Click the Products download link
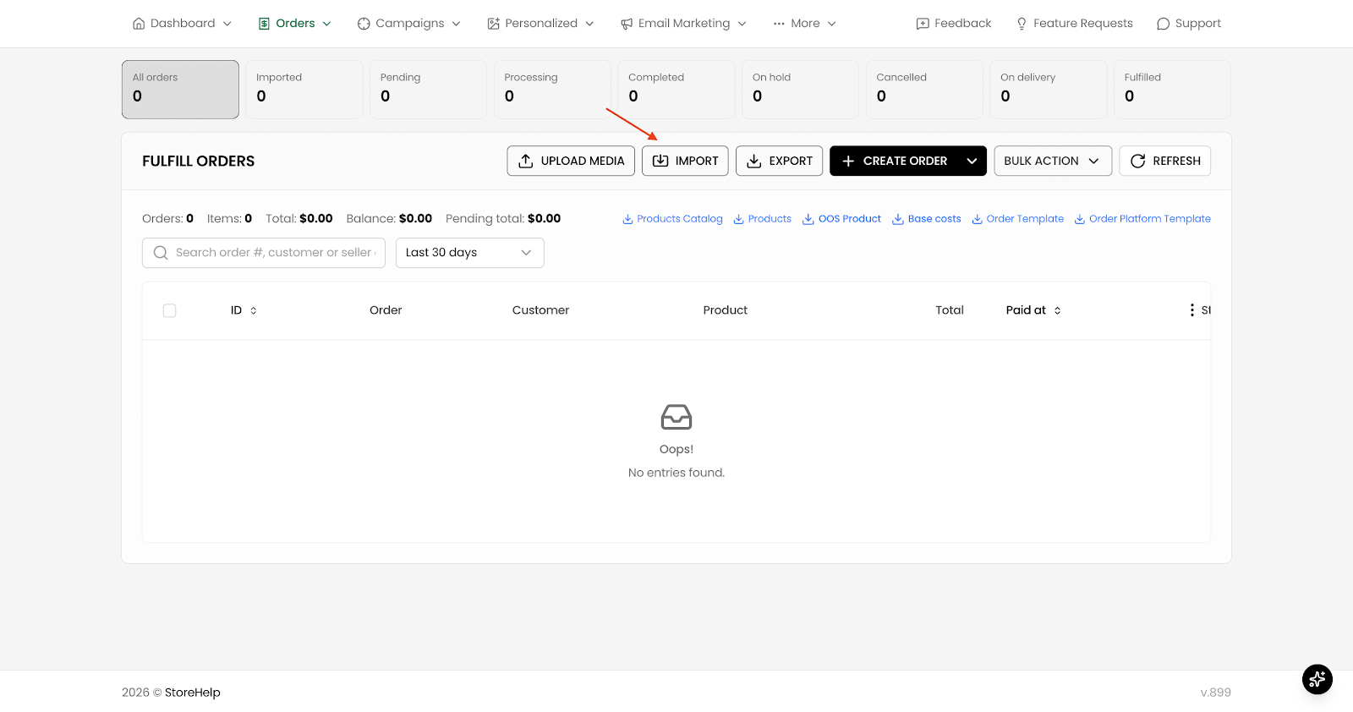 [762, 219]
